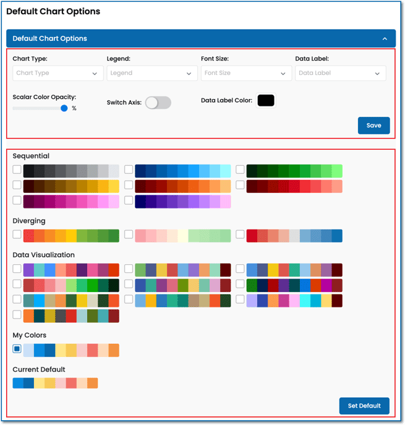Click the red-to-green diverging color strip
This screenshot has width=405, height=425.
(x=71, y=236)
